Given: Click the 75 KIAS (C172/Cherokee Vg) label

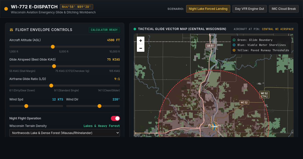Looking at the screenshot, I should 72,71.
